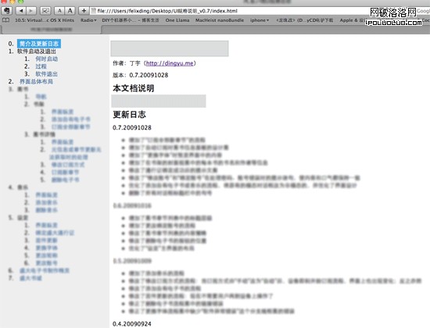
Task: Expand the iphone bookmarks folder
Action: coord(259,20)
